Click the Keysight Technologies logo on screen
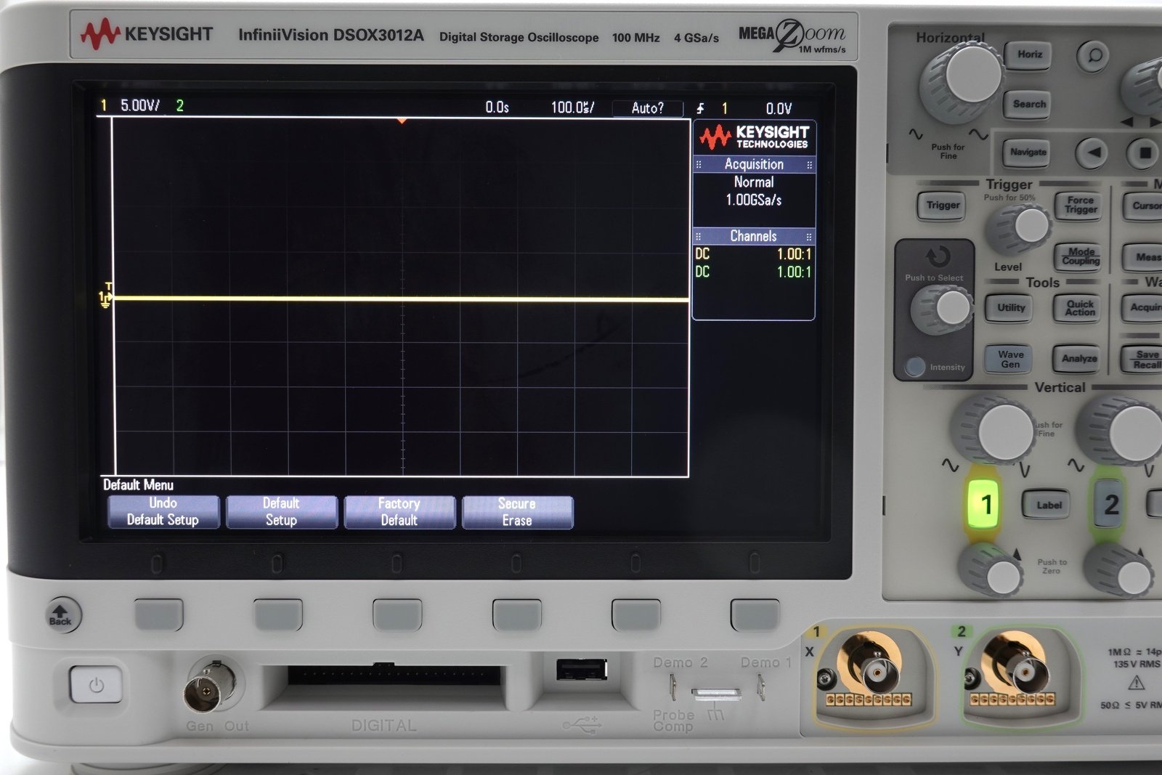1162x775 pixels. point(754,137)
